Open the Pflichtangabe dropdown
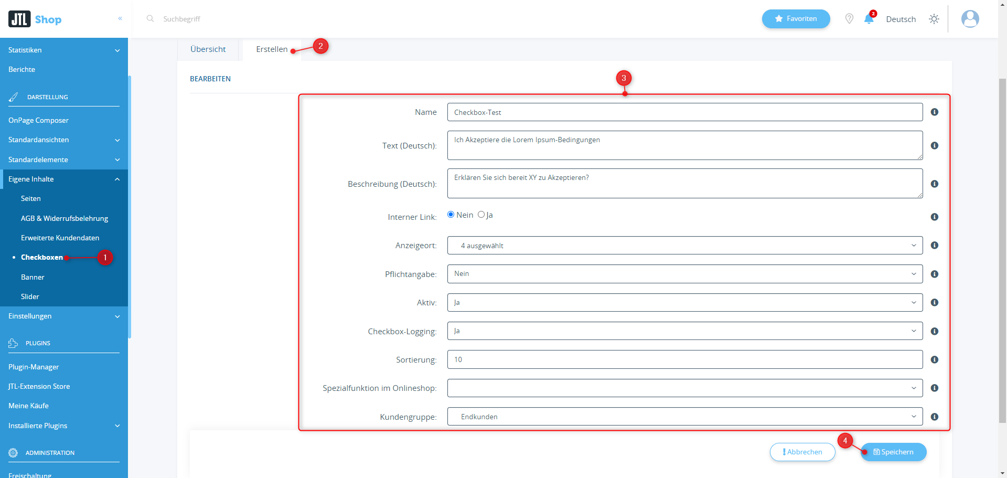This screenshot has height=478, width=1007. pos(685,274)
